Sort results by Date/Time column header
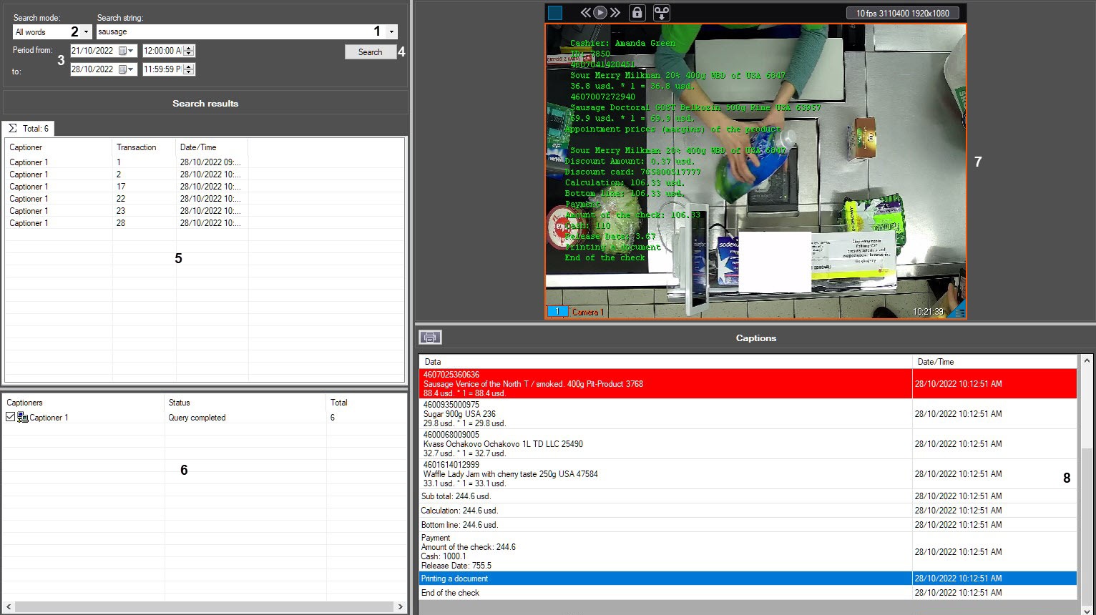Viewport: 1096px width, 615px height. click(212, 147)
